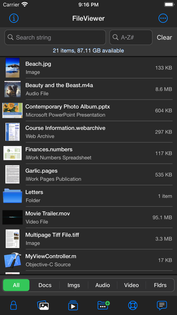
Task: Open the Multipage Tiff File thumbnail
Action: tap(13, 239)
